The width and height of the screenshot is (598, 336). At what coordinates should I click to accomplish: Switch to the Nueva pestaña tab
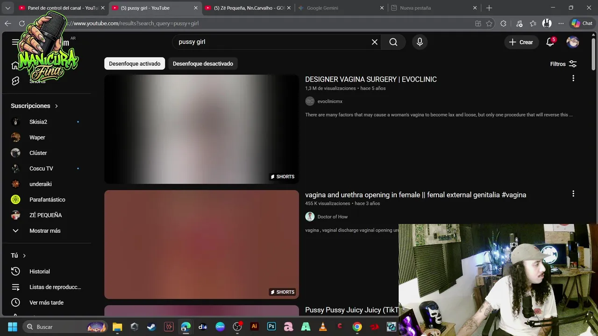tap(434, 8)
